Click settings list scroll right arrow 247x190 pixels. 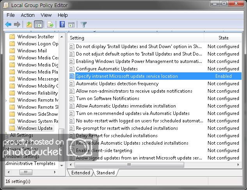pyautogui.click(x=238, y=165)
